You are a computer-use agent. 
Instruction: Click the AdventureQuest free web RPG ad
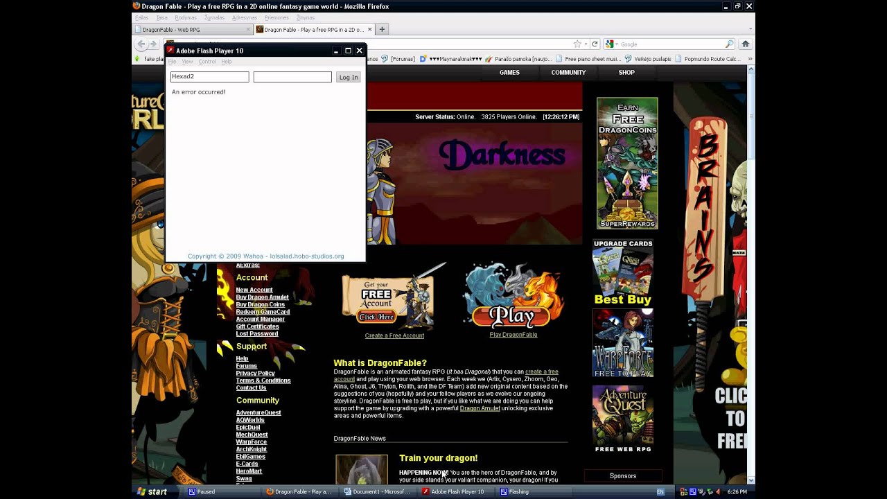[x=623, y=419]
